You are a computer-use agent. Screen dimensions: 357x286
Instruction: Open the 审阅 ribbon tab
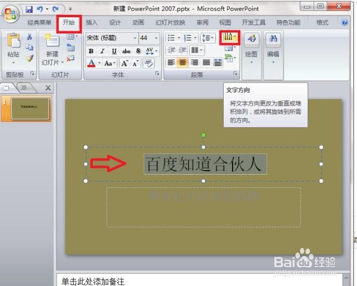click(x=203, y=23)
